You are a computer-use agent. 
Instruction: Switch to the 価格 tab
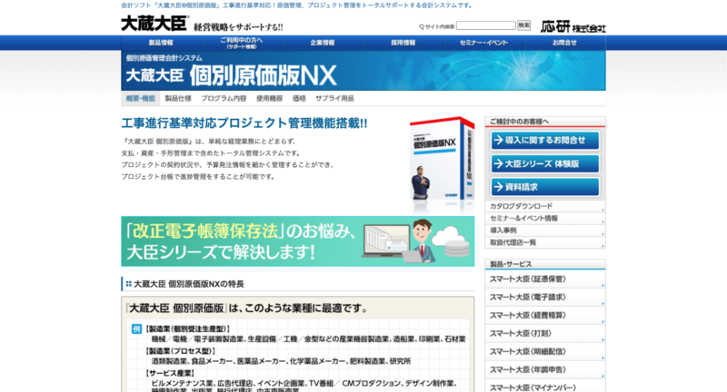(299, 98)
